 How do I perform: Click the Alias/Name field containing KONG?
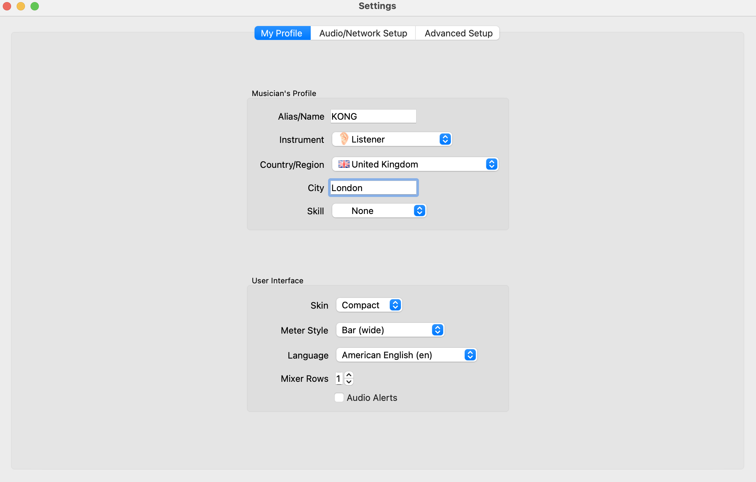coord(373,116)
